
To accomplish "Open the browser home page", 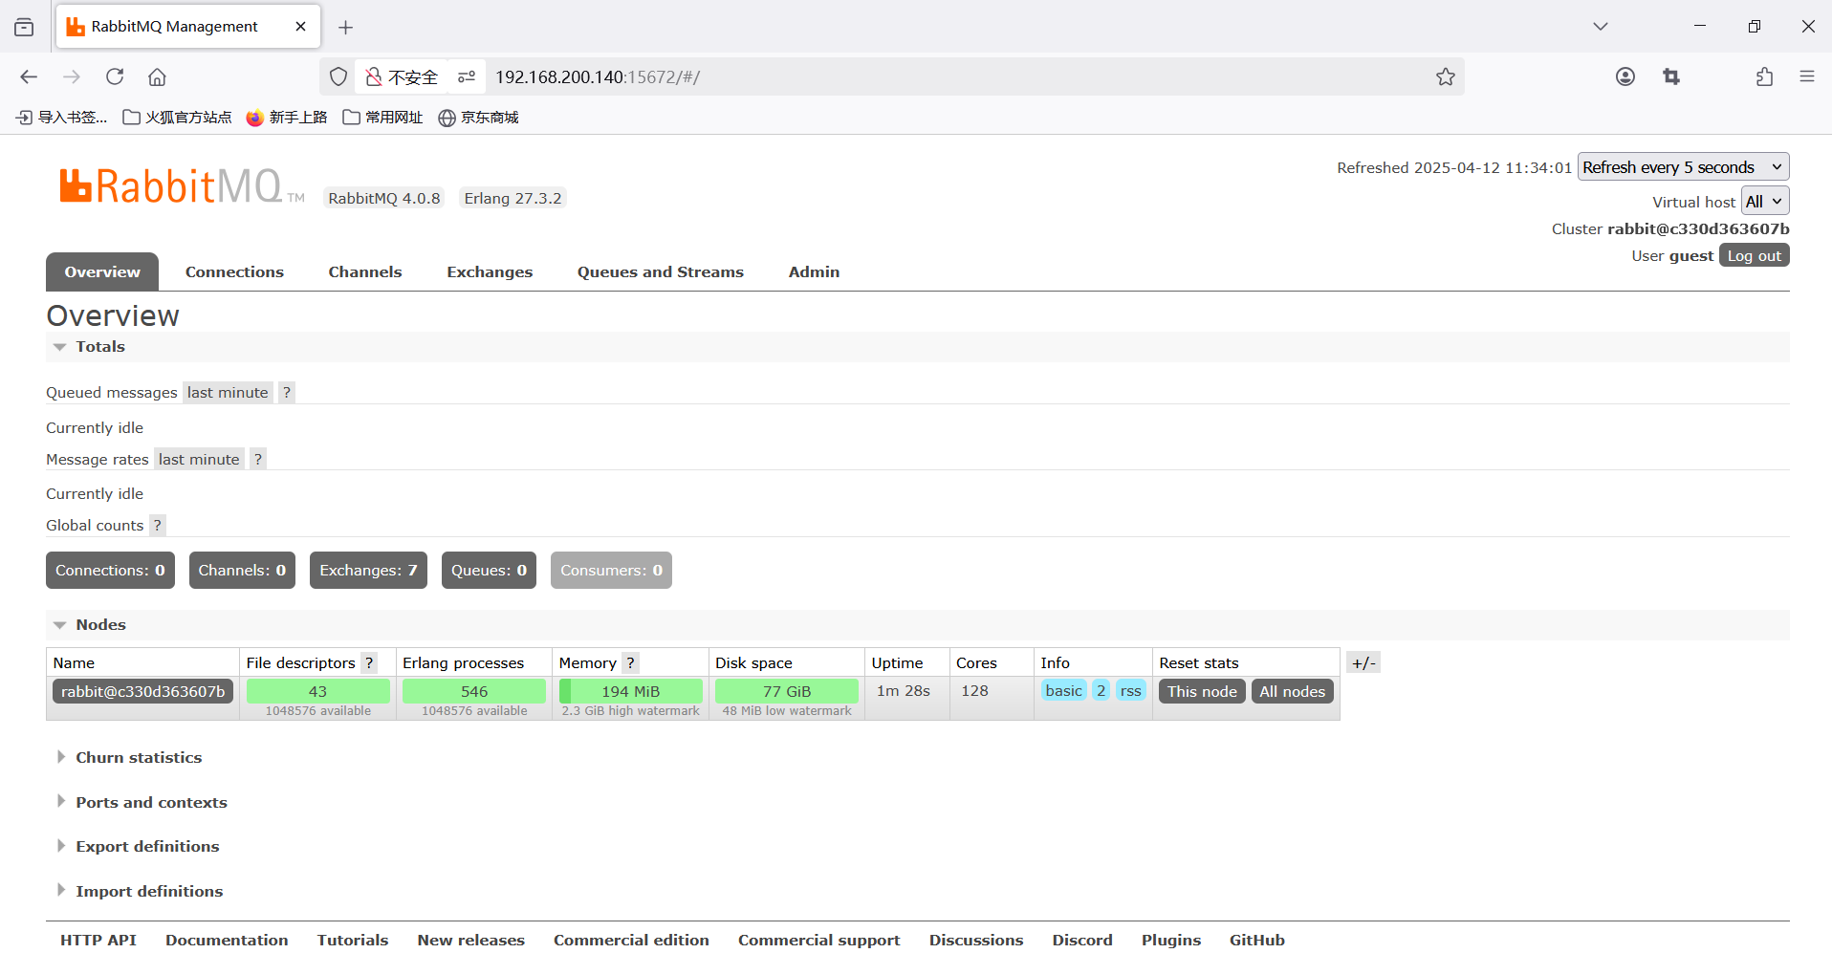I will coord(157,76).
